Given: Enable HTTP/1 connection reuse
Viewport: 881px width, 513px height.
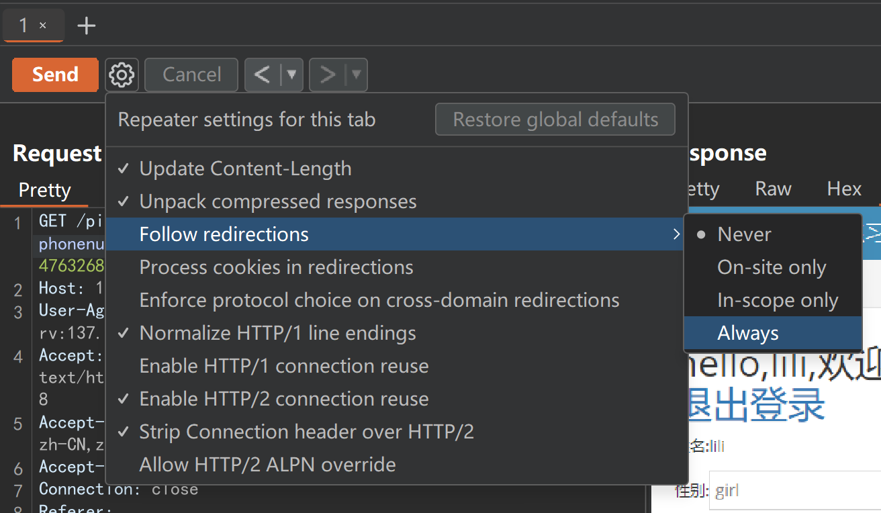Looking at the screenshot, I should [x=283, y=366].
